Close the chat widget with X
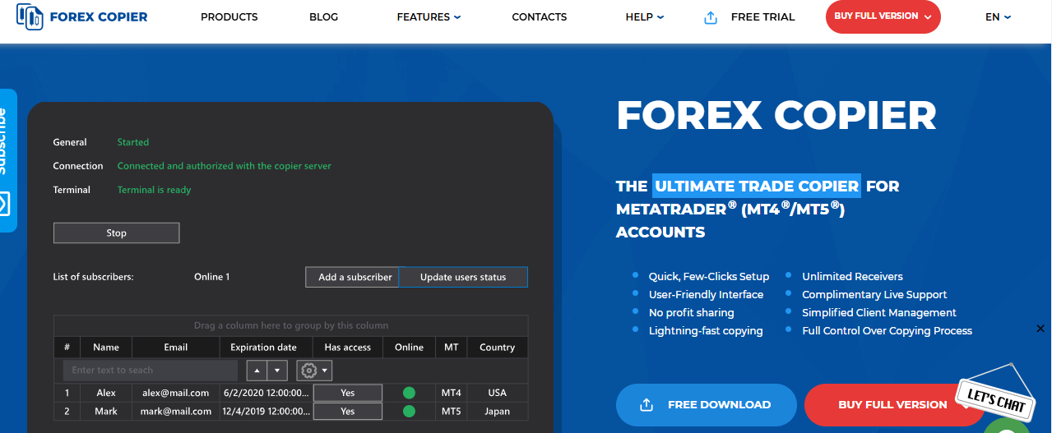1052x433 pixels. (x=1040, y=329)
